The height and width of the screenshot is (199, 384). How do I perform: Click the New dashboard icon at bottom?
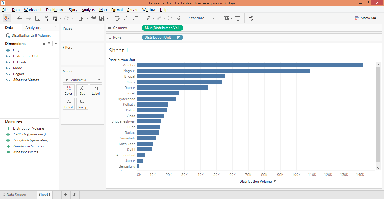tap(66, 195)
